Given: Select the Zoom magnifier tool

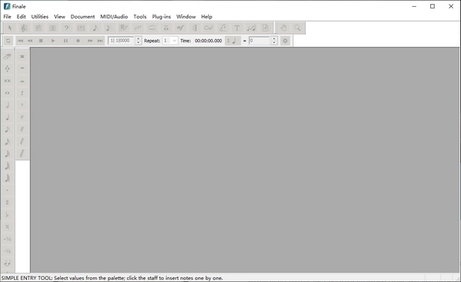Looking at the screenshot, I should click(x=297, y=28).
